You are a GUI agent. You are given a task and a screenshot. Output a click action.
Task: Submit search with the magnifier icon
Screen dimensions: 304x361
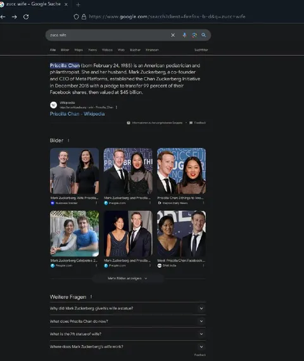pos(203,35)
